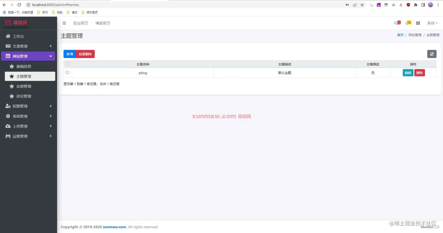
Task: Open the Chrome profile avatar
Action: tap(430, 5)
